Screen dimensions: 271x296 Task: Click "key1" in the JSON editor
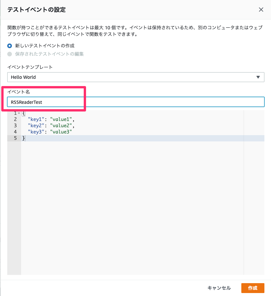coord(36,119)
